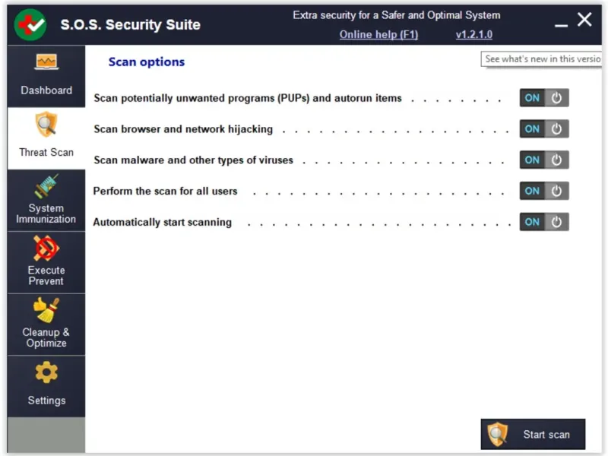Click the S.O.S. Security Suite logo
This screenshot has width=608, height=456.
(30, 24)
